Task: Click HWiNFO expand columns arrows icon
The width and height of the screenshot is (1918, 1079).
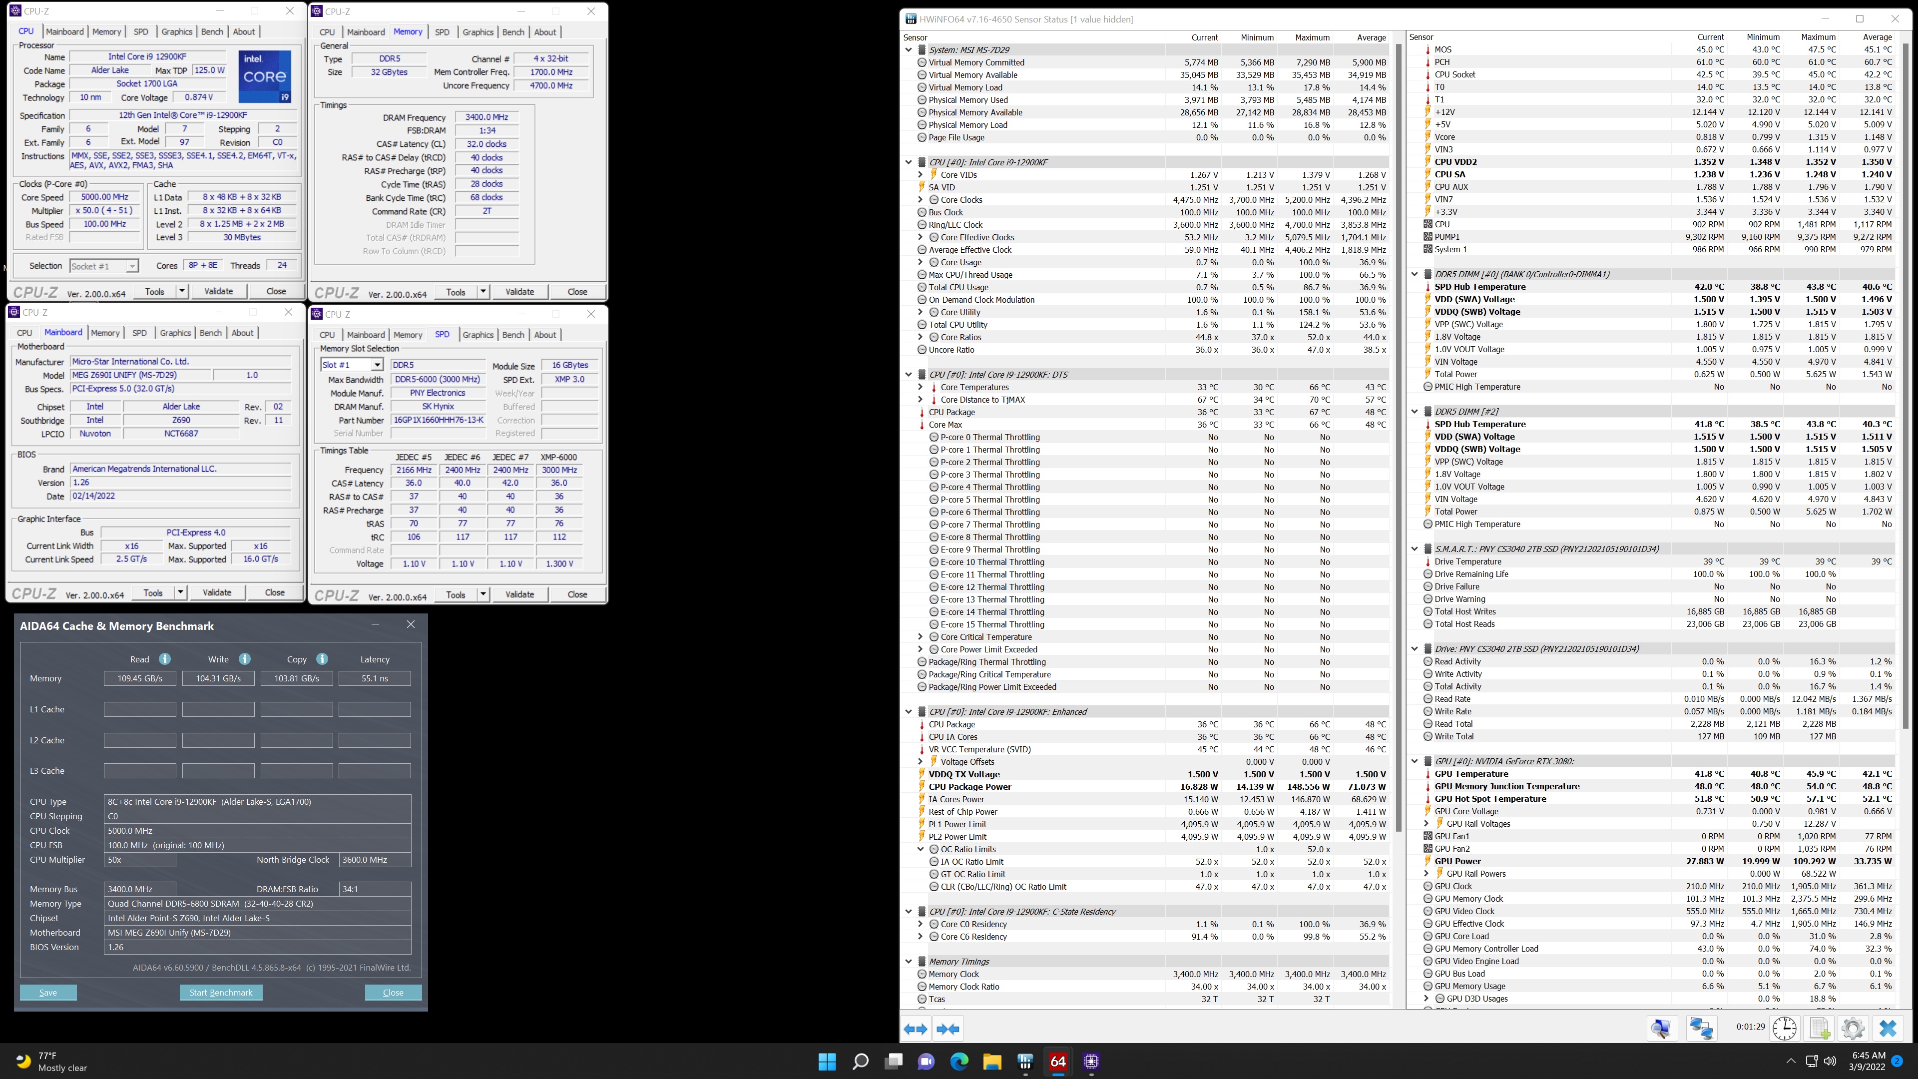Action: pyautogui.click(x=915, y=1029)
